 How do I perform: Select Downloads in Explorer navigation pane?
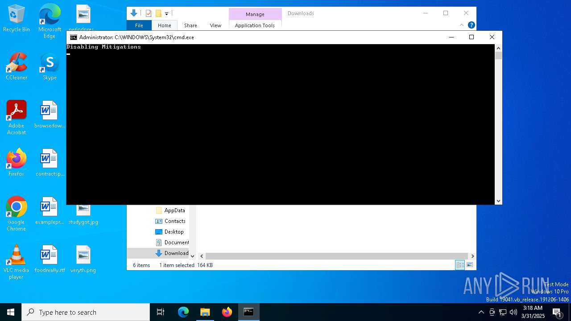[172, 253]
